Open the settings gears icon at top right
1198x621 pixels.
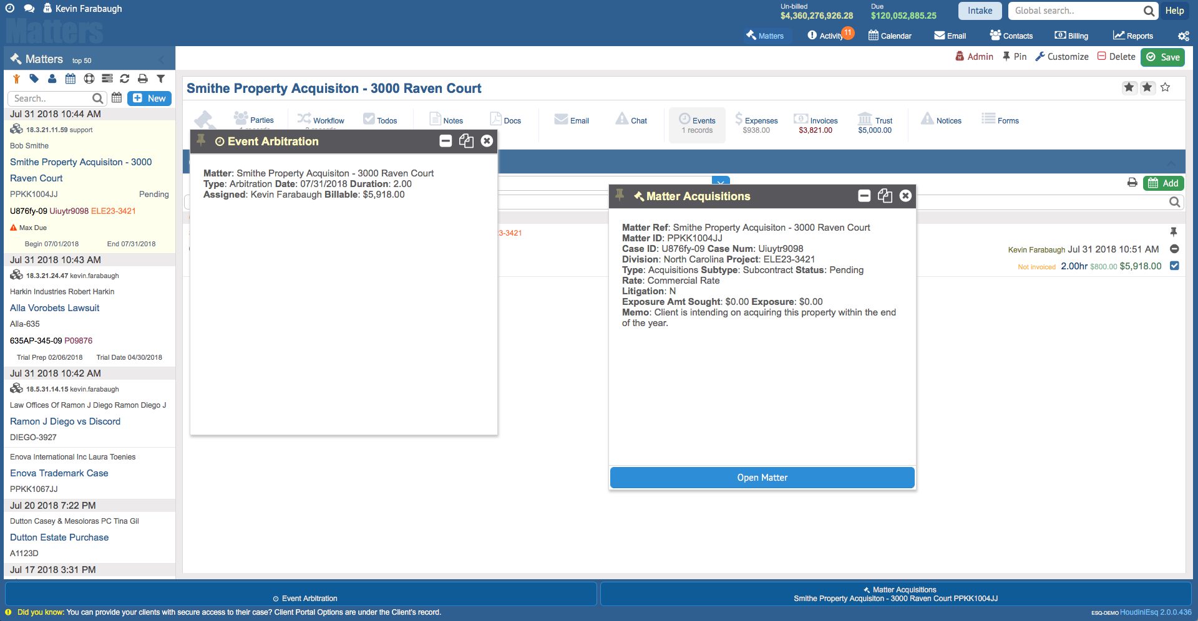point(1183,36)
